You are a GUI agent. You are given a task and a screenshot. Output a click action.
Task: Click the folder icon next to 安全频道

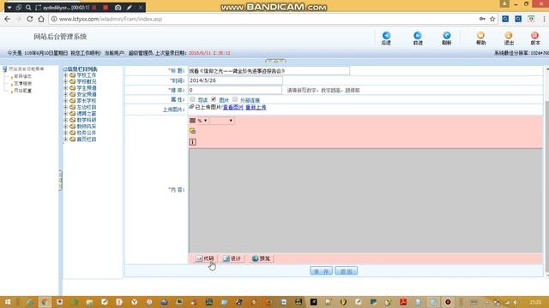pyautogui.click(x=72, y=94)
